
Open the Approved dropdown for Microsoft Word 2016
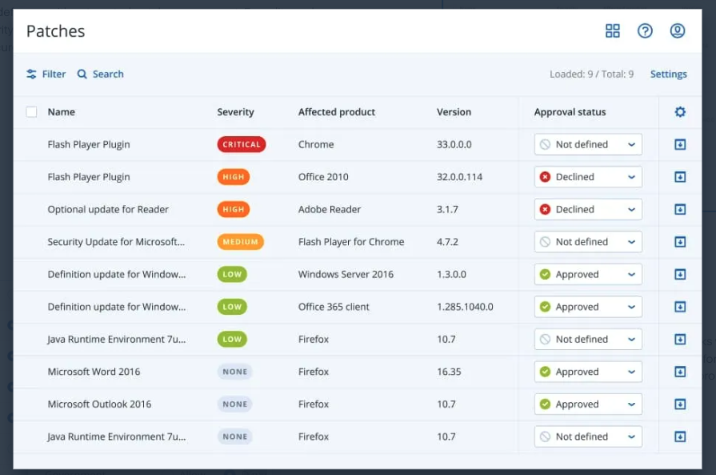coord(588,371)
